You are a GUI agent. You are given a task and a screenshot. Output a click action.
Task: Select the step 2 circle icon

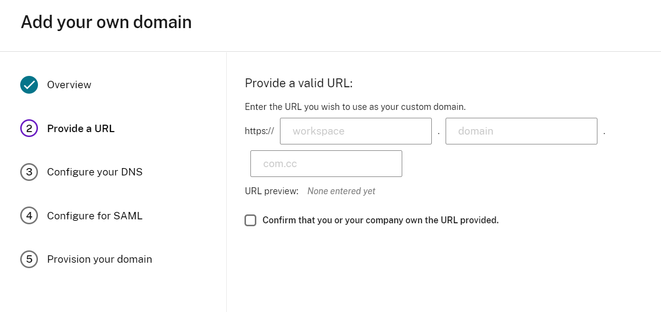point(29,129)
